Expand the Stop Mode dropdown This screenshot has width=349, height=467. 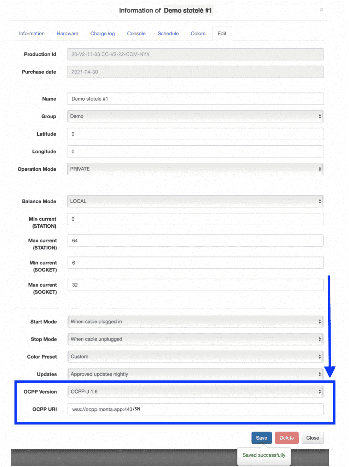coord(196,339)
